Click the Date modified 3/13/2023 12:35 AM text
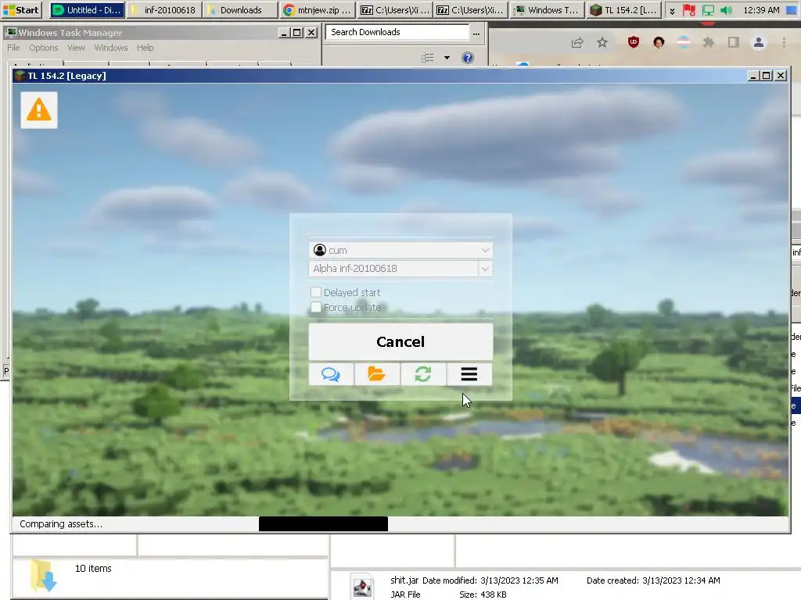 click(490, 580)
